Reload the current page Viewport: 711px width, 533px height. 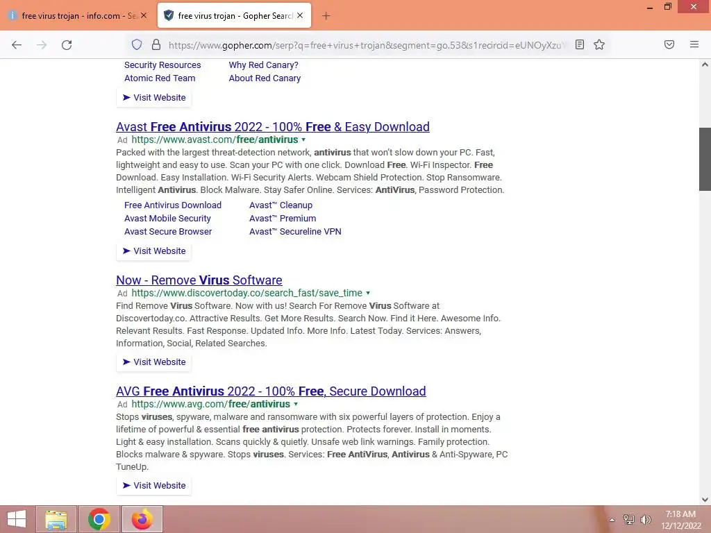tap(67, 45)
